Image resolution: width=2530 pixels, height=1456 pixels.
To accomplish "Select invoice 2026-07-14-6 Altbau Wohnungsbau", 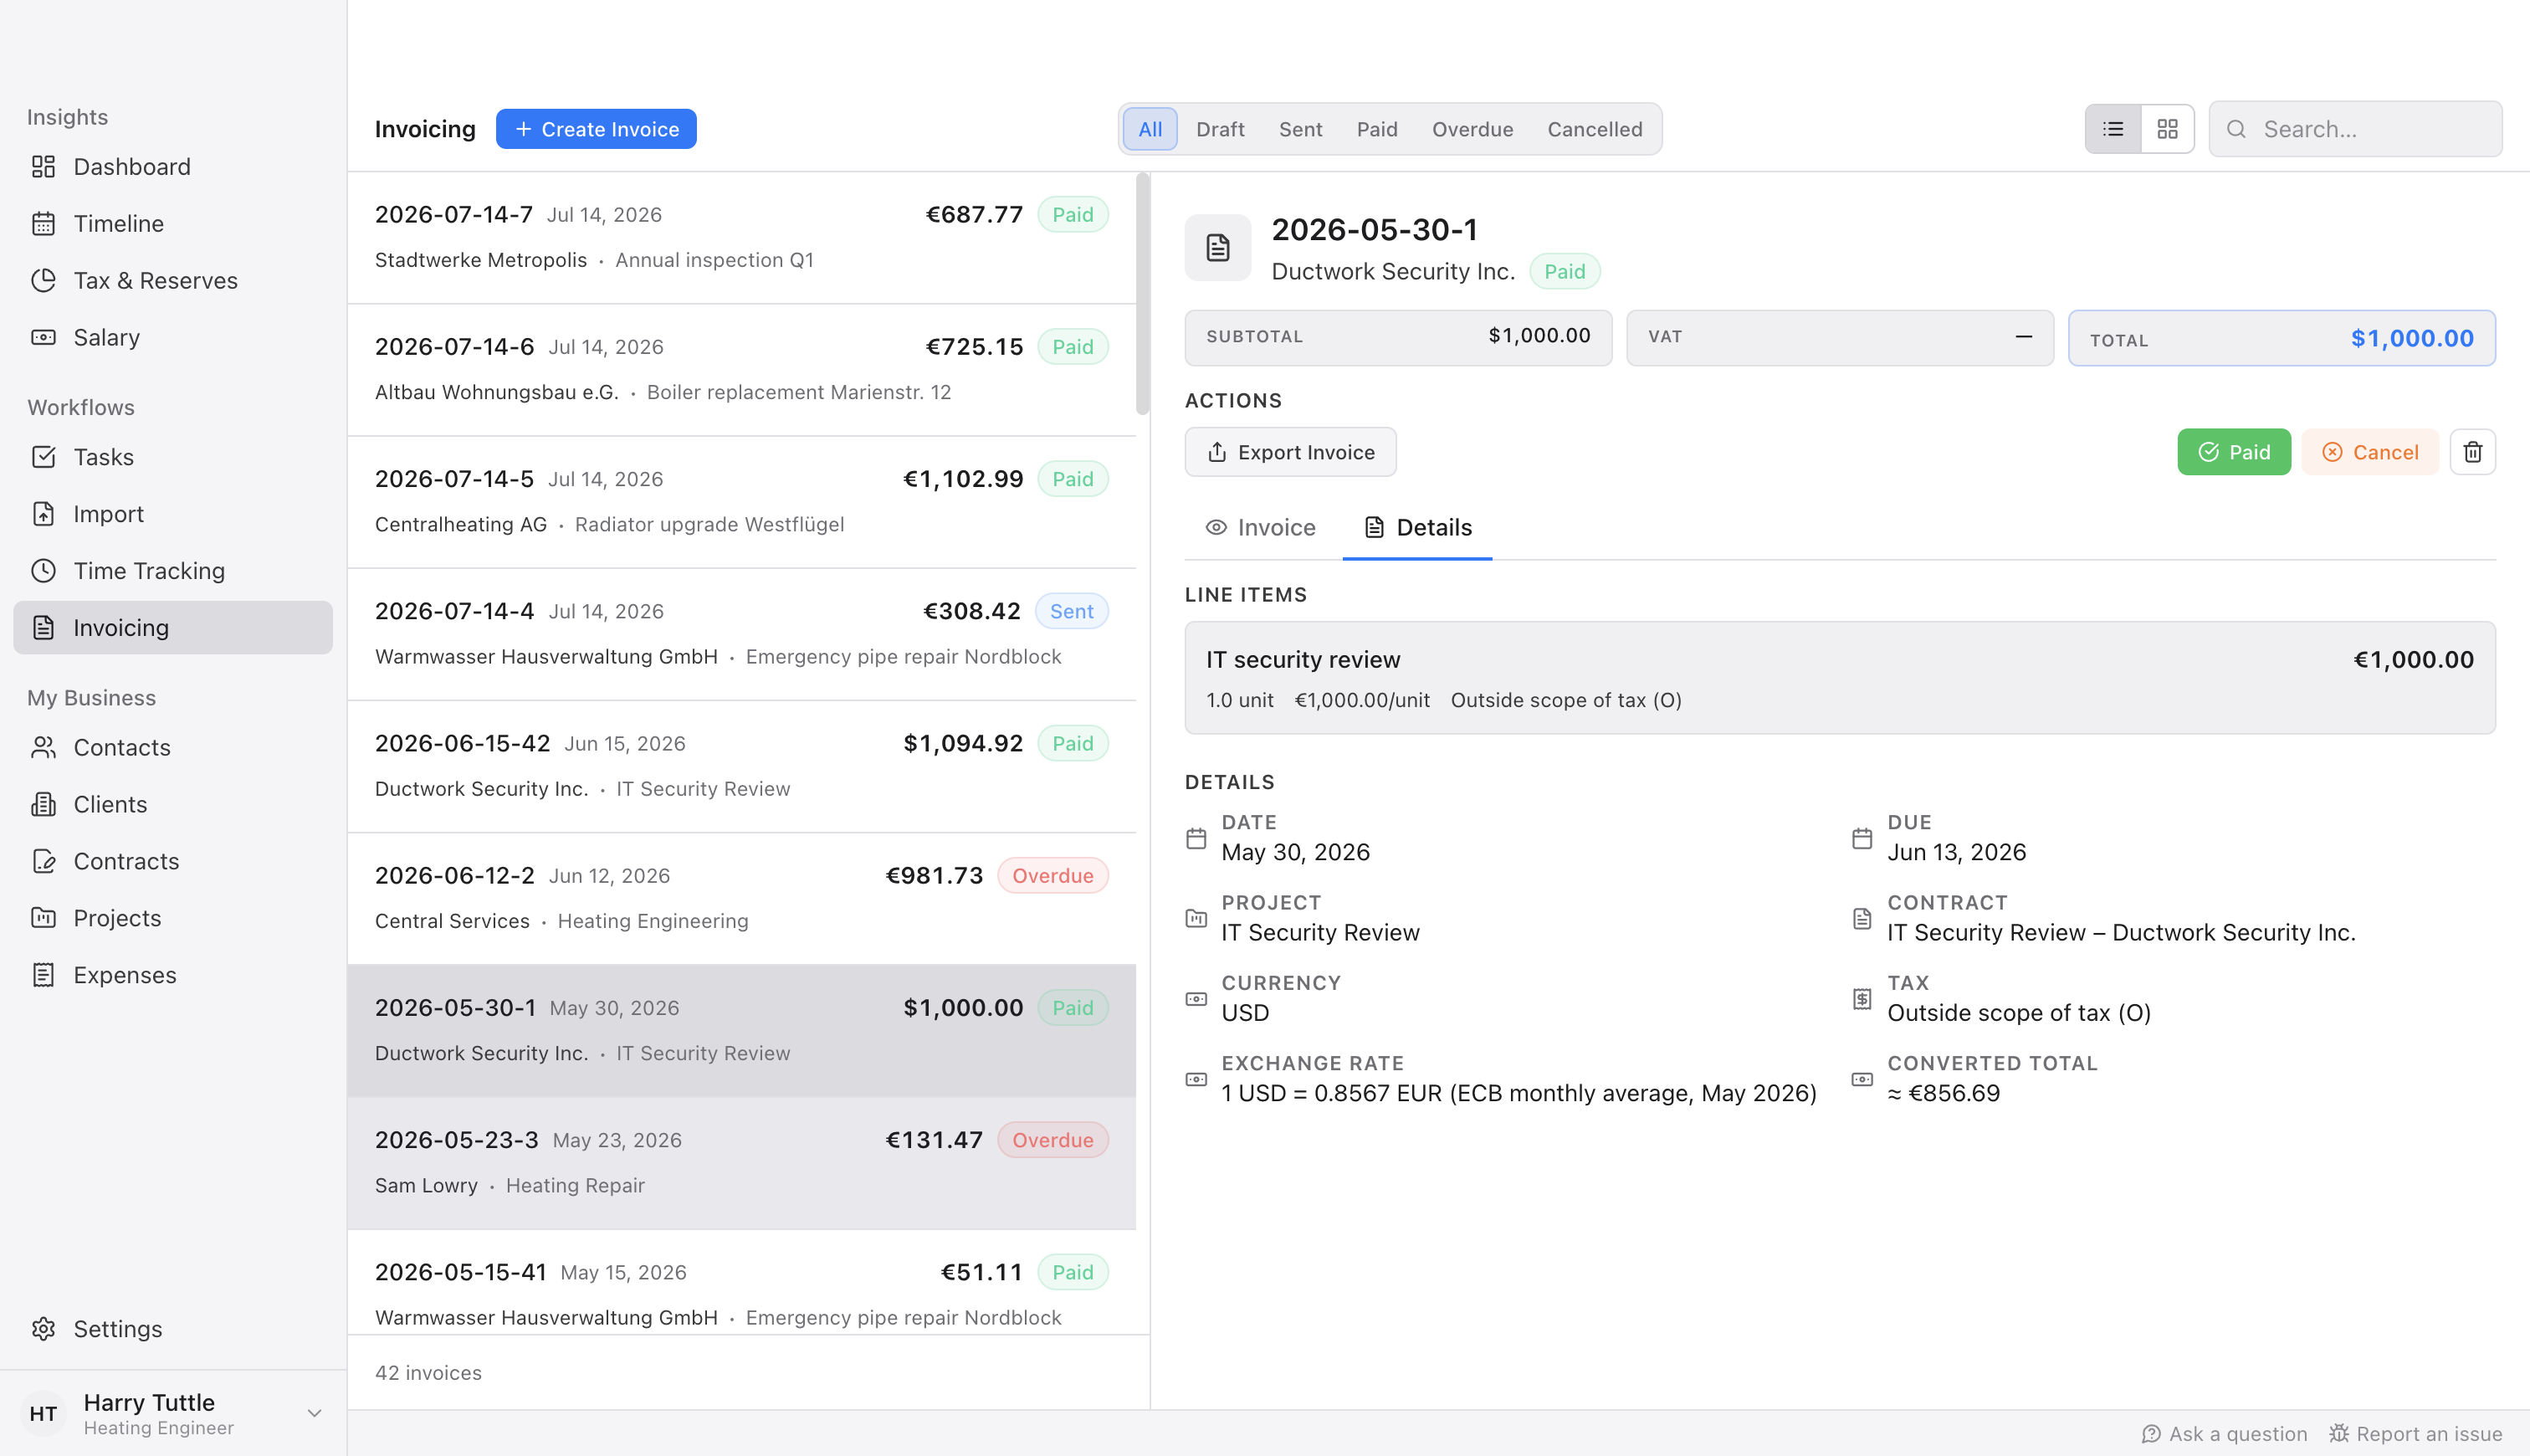I will tap(742, 370).
